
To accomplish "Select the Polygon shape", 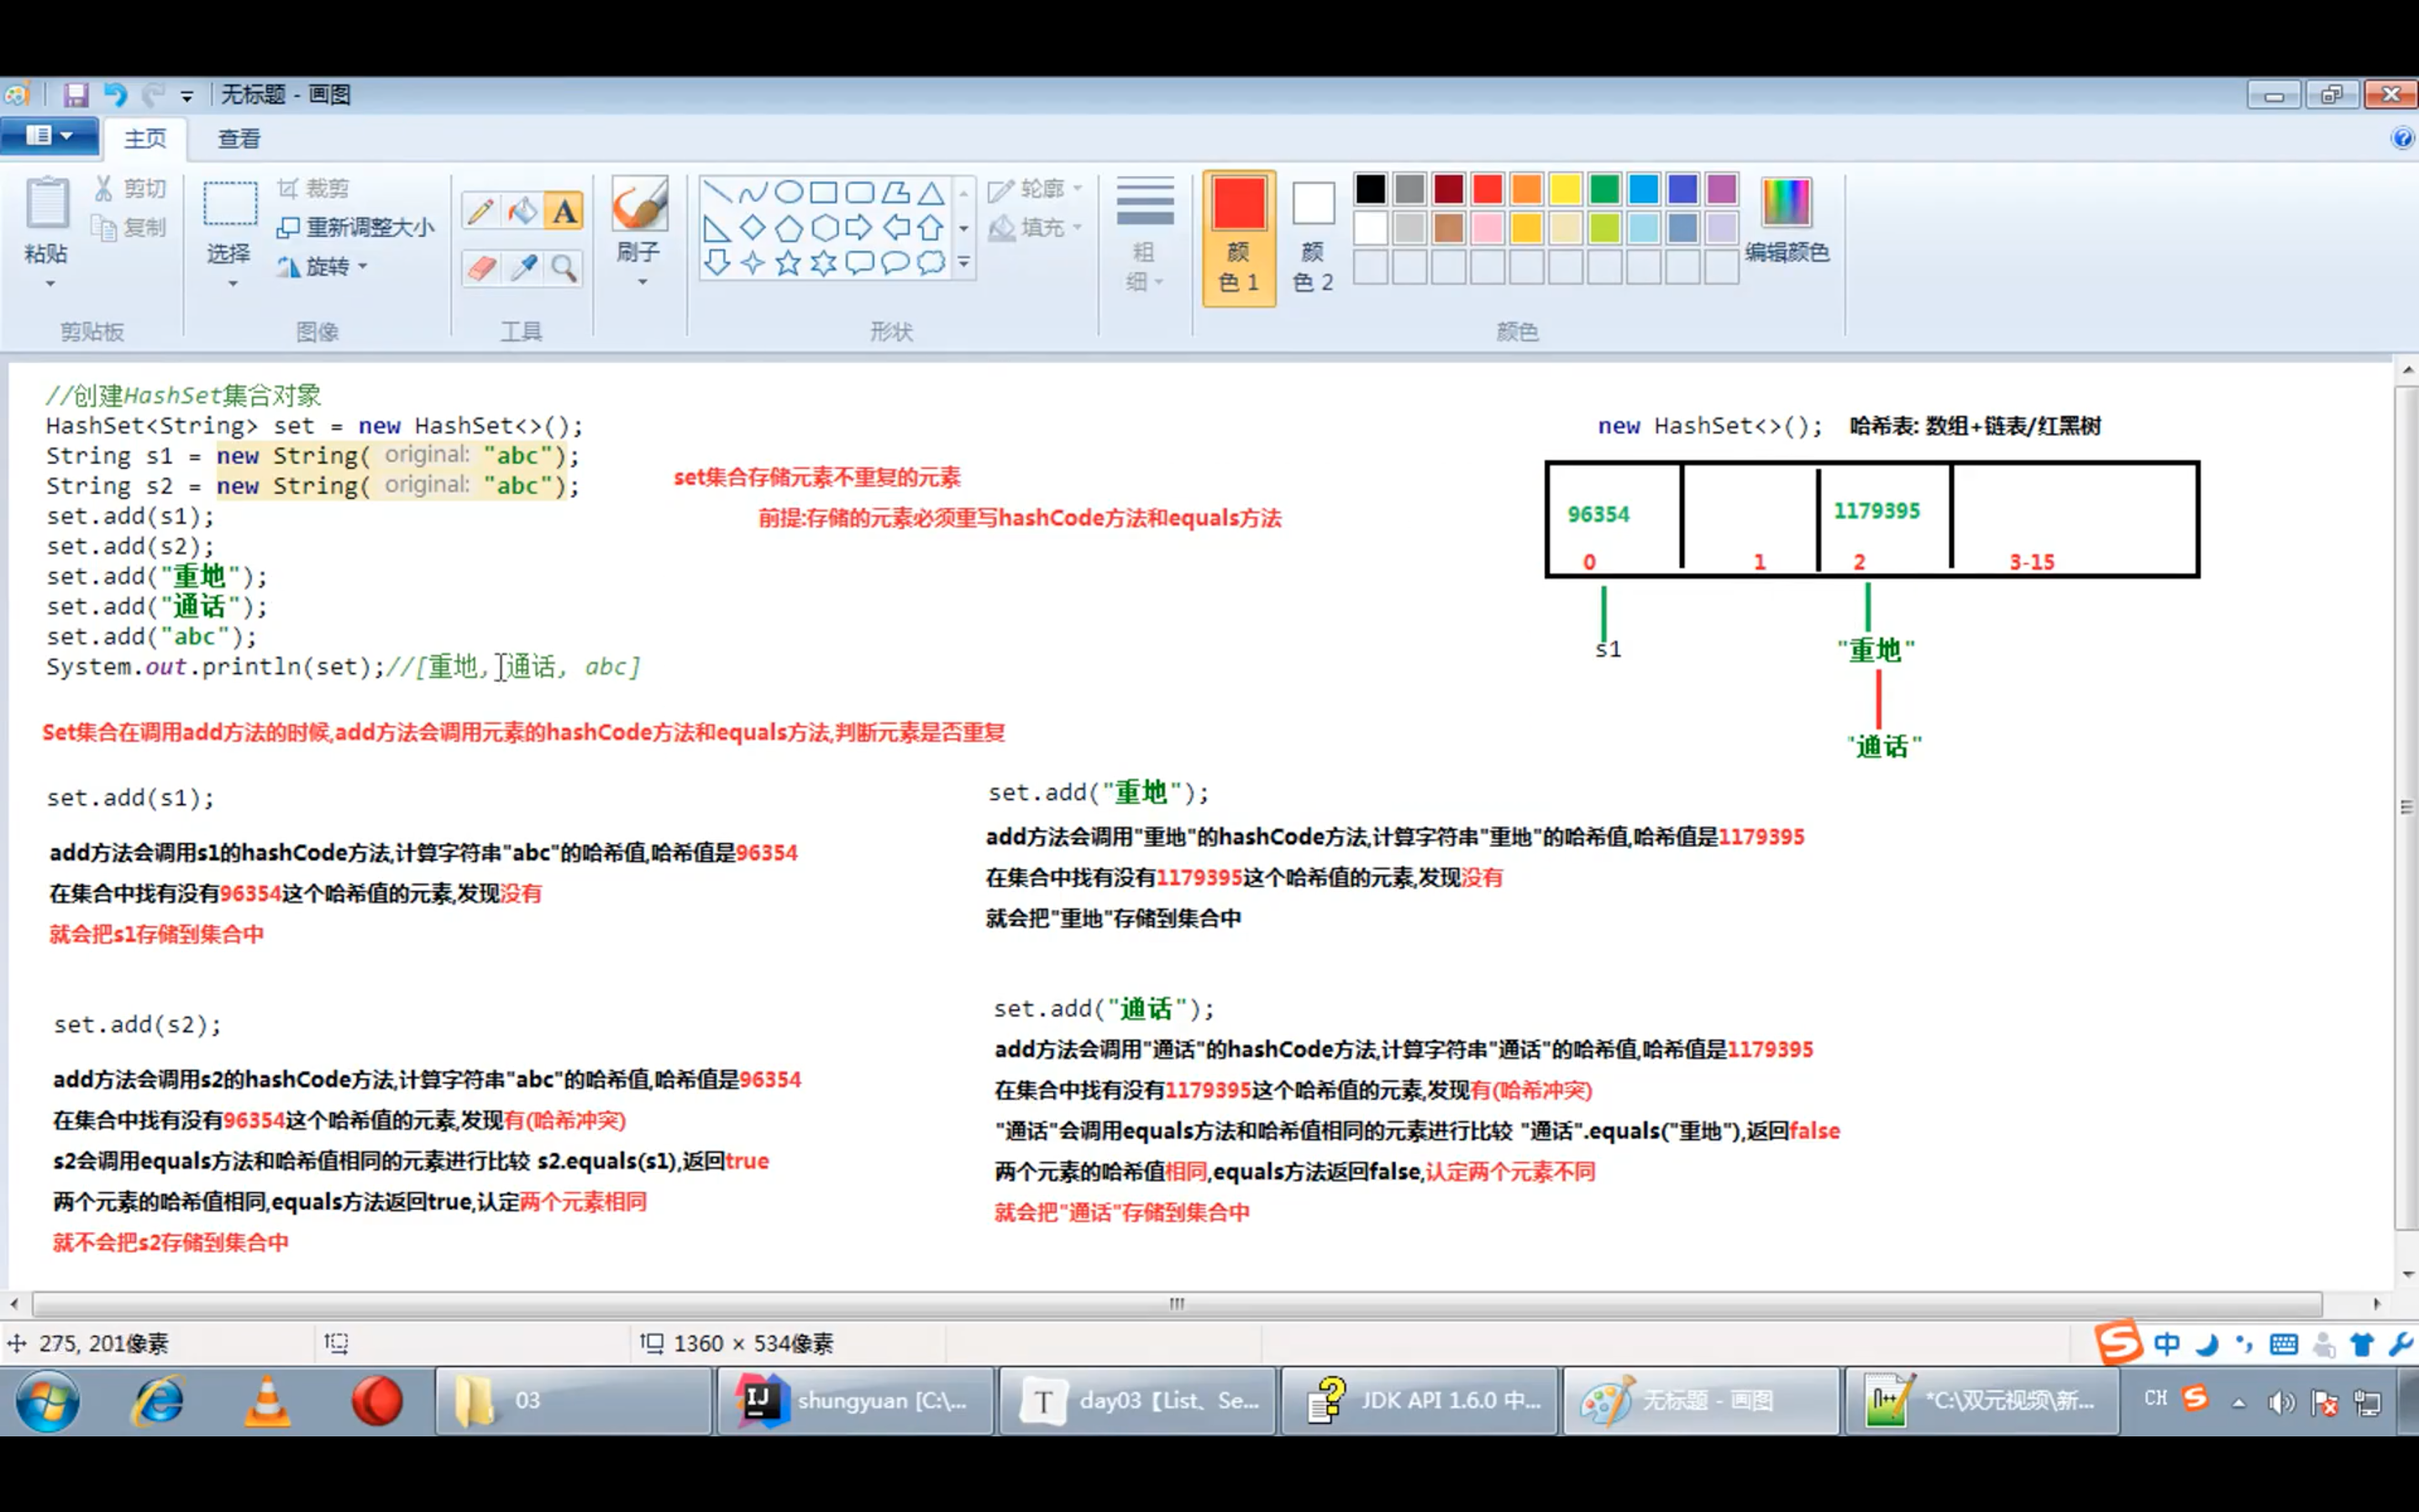I will (x=895, y=192).
